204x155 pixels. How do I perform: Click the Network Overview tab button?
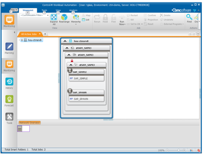pos(30,123)
